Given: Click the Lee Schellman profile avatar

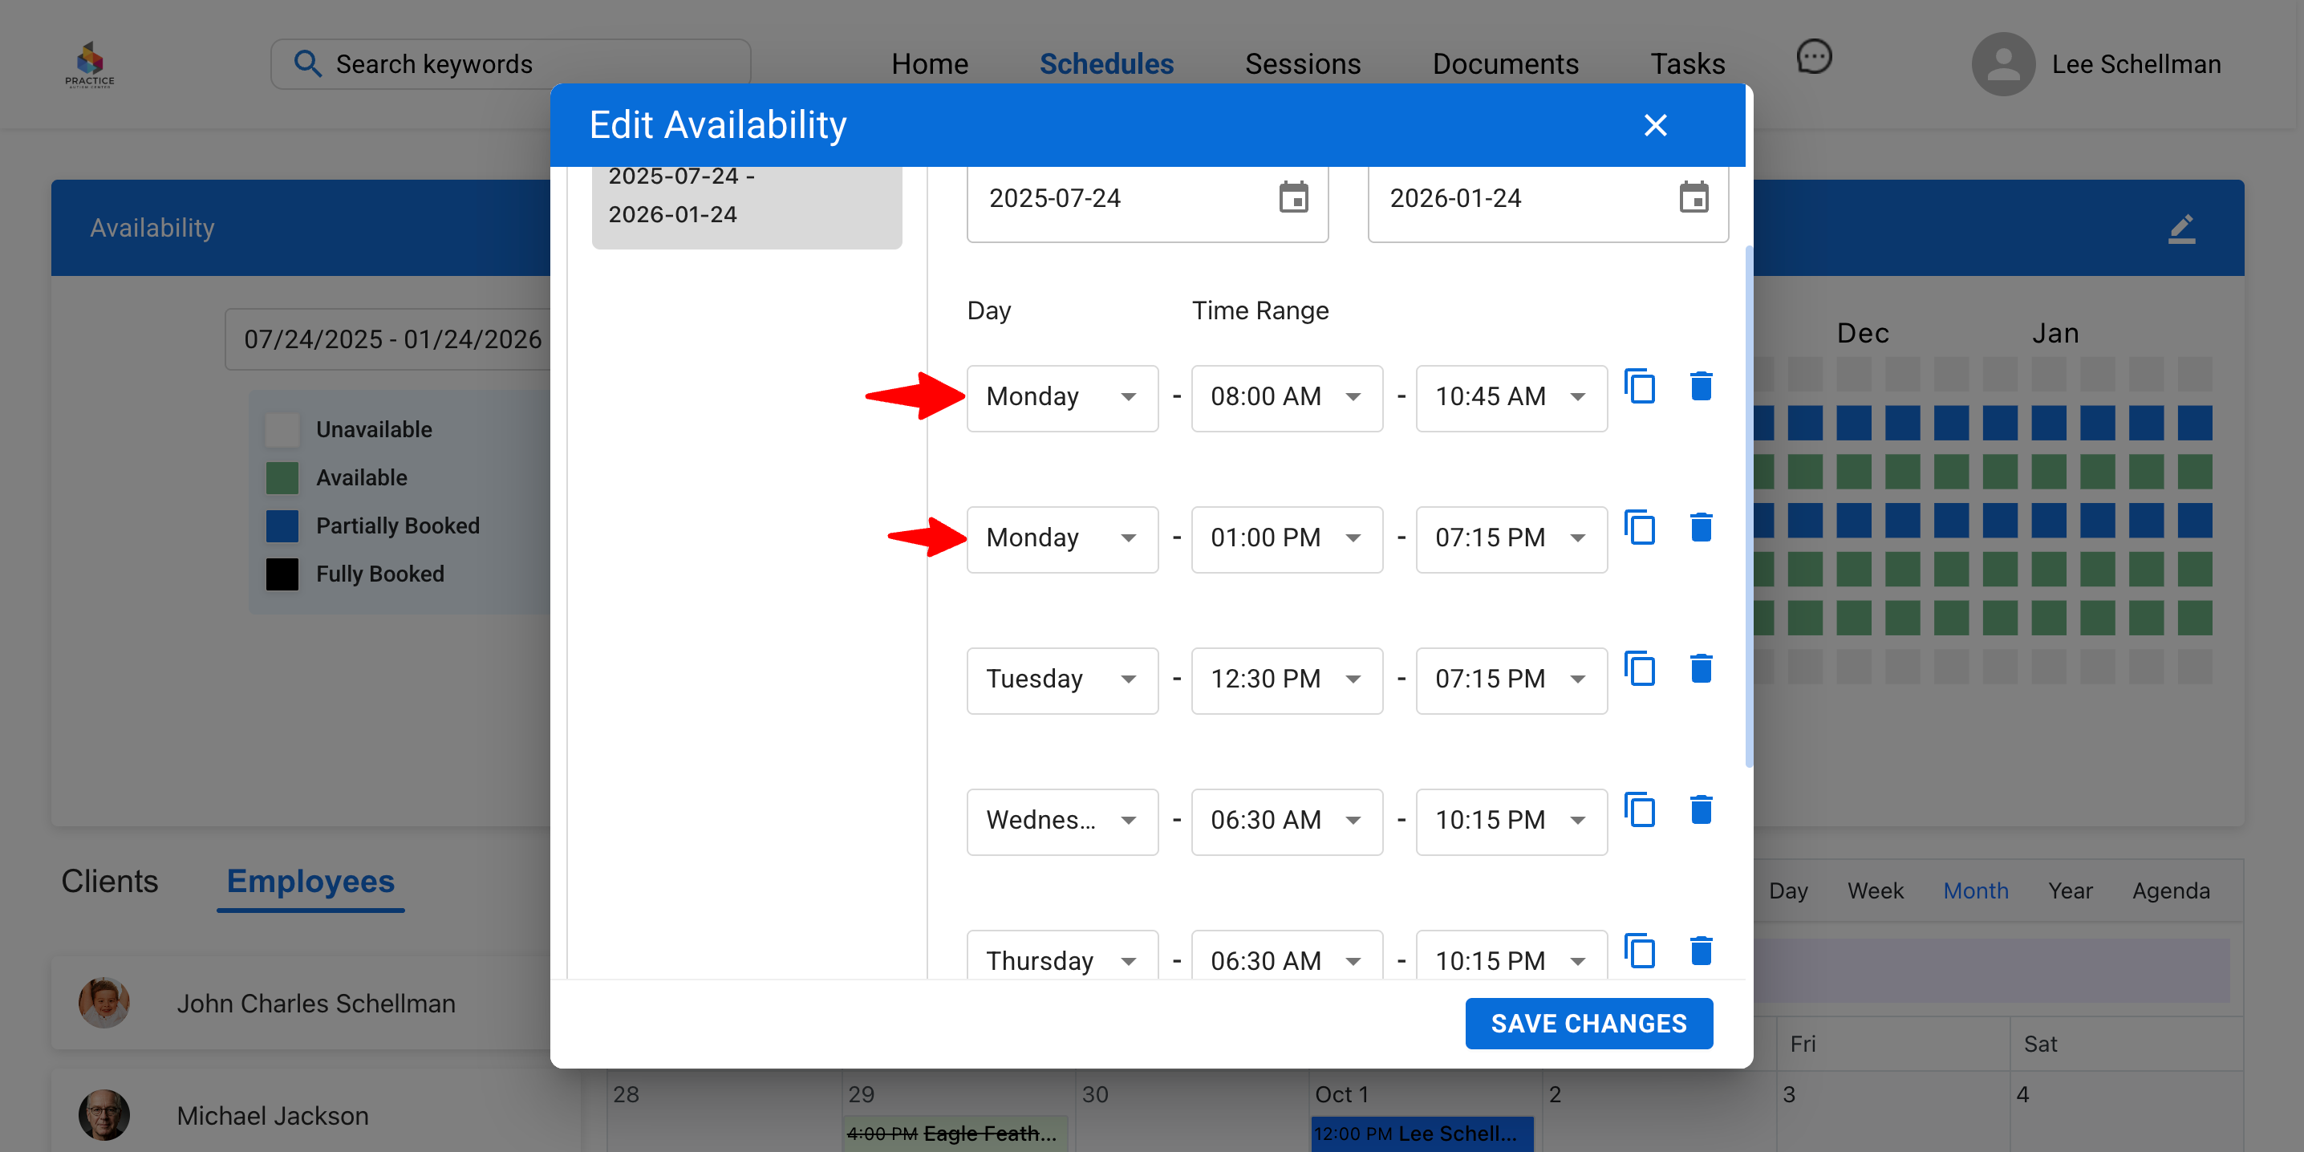Looking at the screenshot, I should [2002, 64].
